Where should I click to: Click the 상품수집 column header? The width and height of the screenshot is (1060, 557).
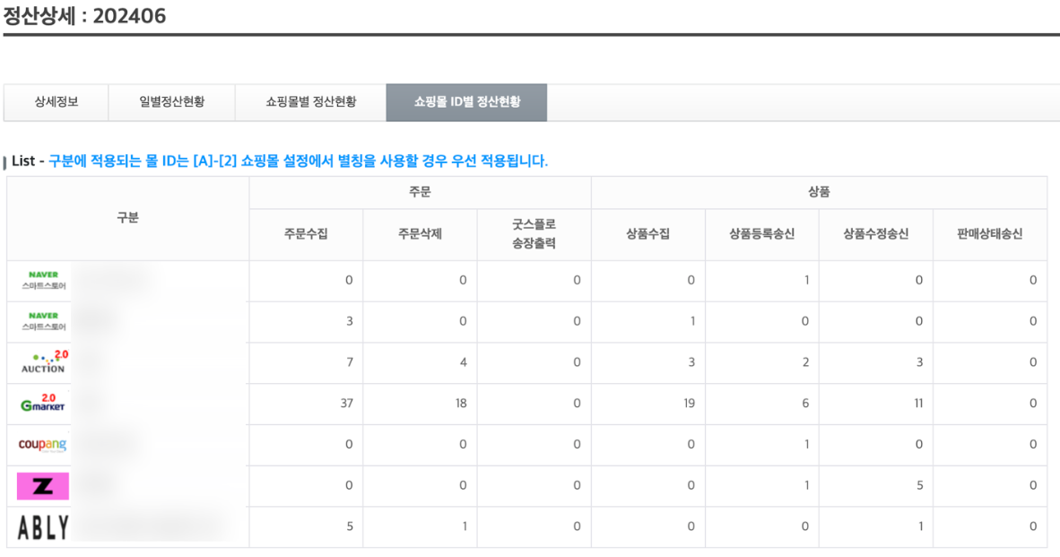pos(647,234)
